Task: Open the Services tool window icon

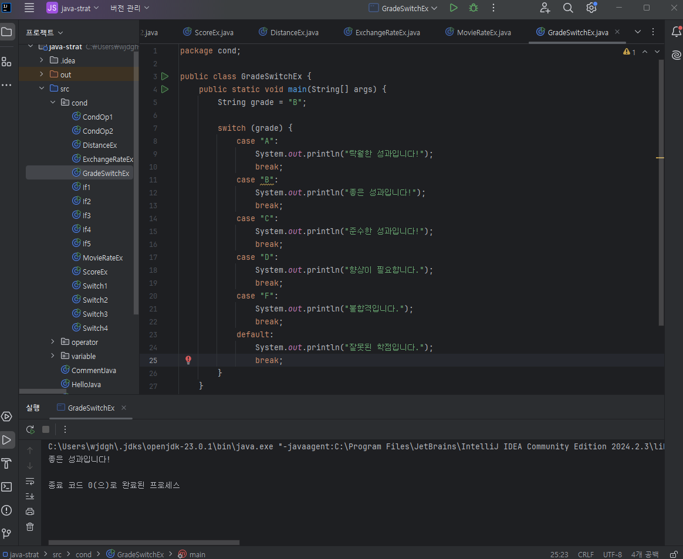Action: [6, 416]
